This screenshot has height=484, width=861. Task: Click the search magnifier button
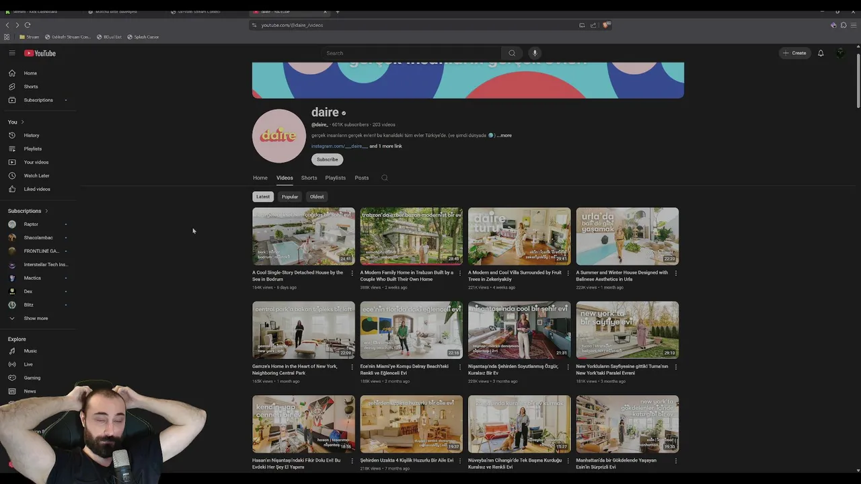point(512,53)
